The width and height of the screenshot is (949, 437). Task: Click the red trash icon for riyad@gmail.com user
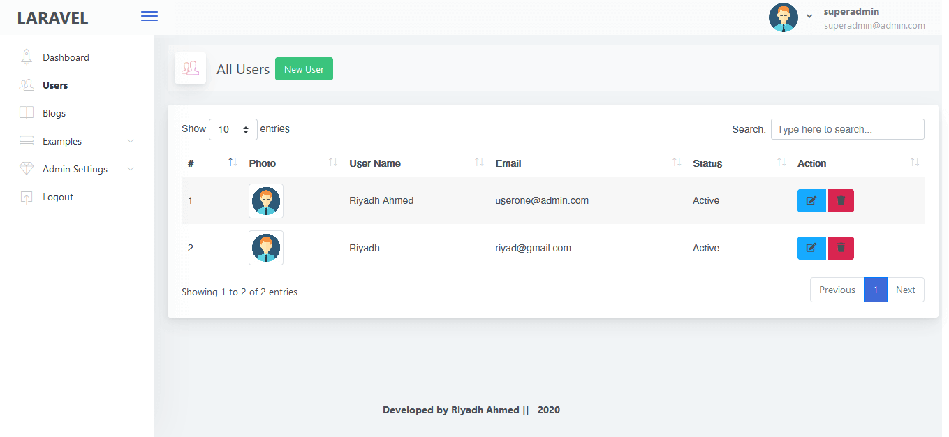(841, 248)
